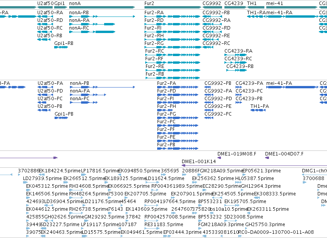Select protein nonA-PB
The image size is (327, 238).
click(103, 87)
